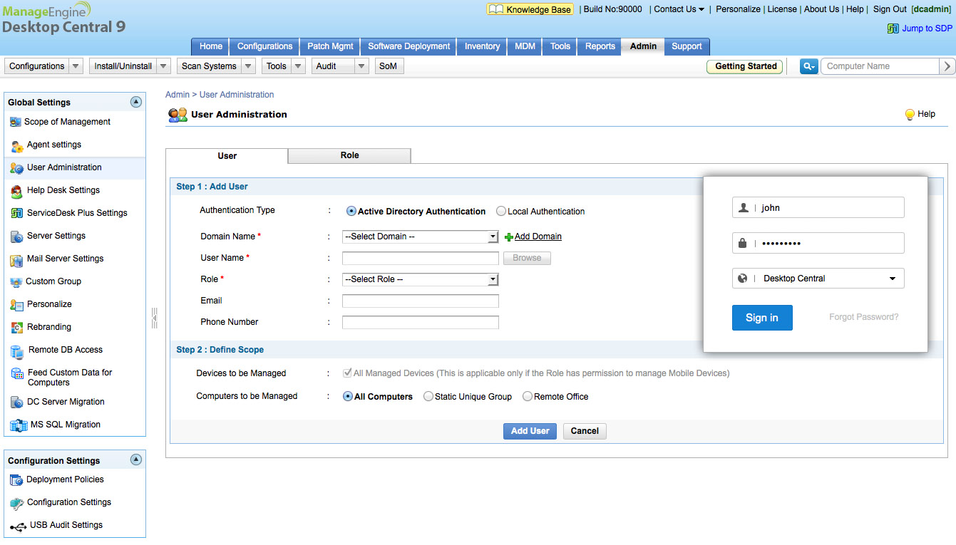Click the MS SQL Migration icon
The width and height of the screenshot is (956, 545).
[x=19, y=425]
